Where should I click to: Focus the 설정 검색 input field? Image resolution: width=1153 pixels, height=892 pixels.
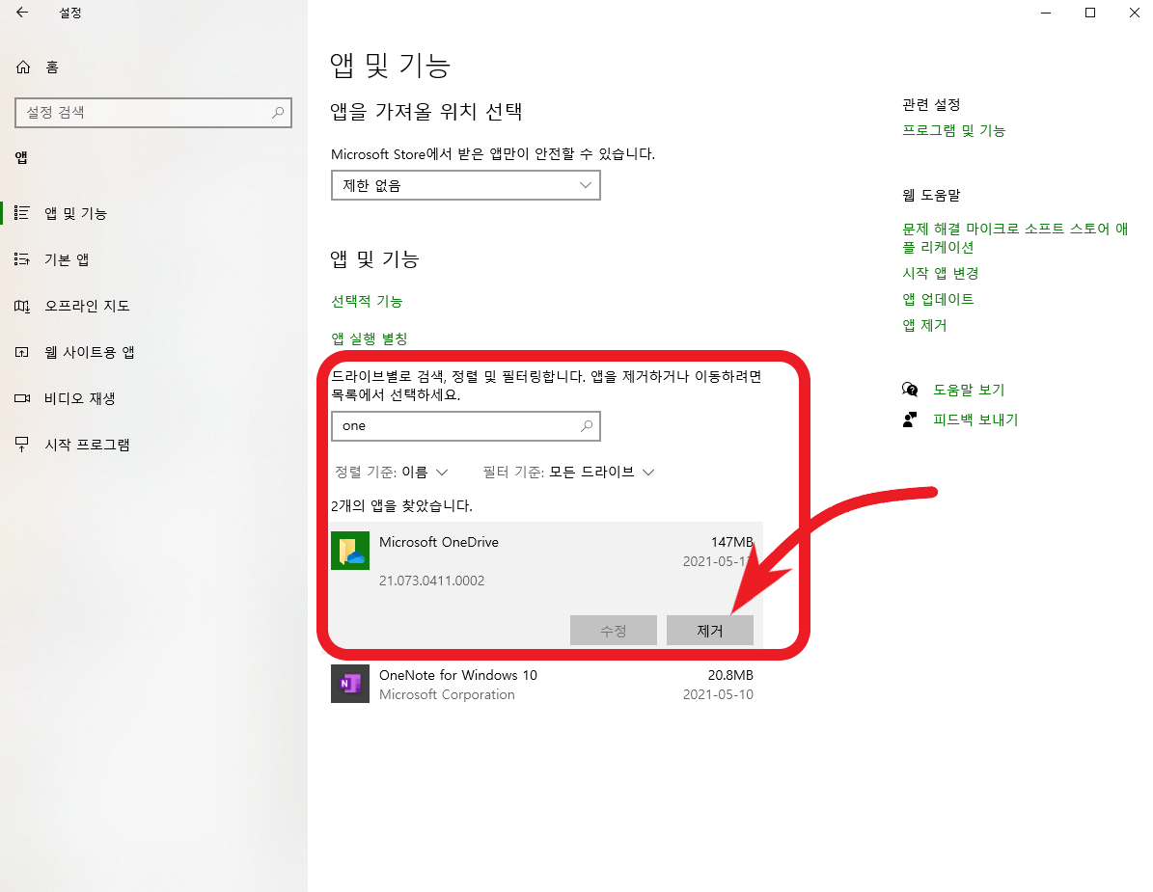153,113
